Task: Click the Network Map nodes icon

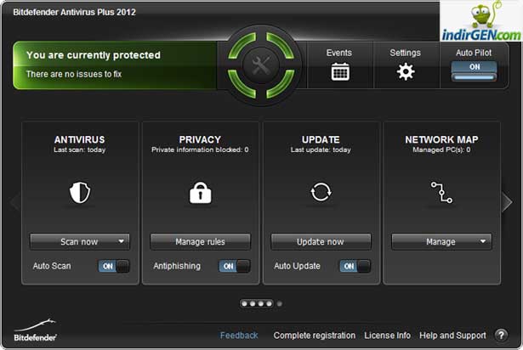Action: click(x=441, y=192)
